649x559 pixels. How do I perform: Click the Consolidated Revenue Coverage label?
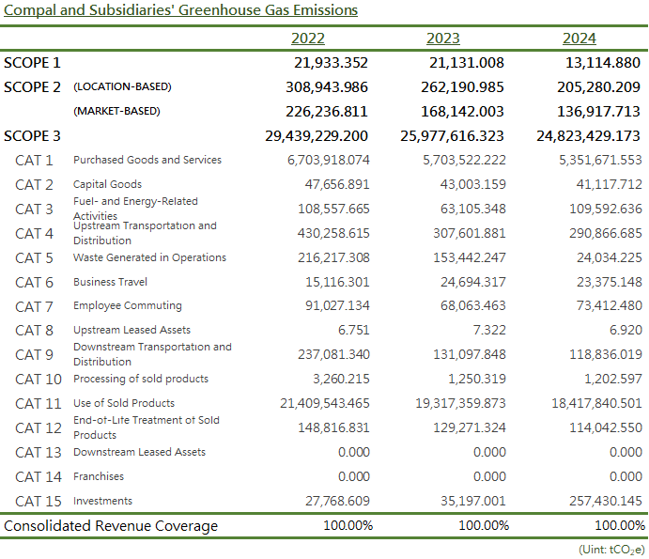[x=111, y=526]
